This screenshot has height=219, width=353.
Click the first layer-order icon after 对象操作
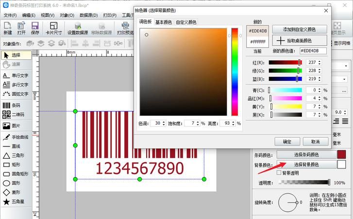point(30,43)
